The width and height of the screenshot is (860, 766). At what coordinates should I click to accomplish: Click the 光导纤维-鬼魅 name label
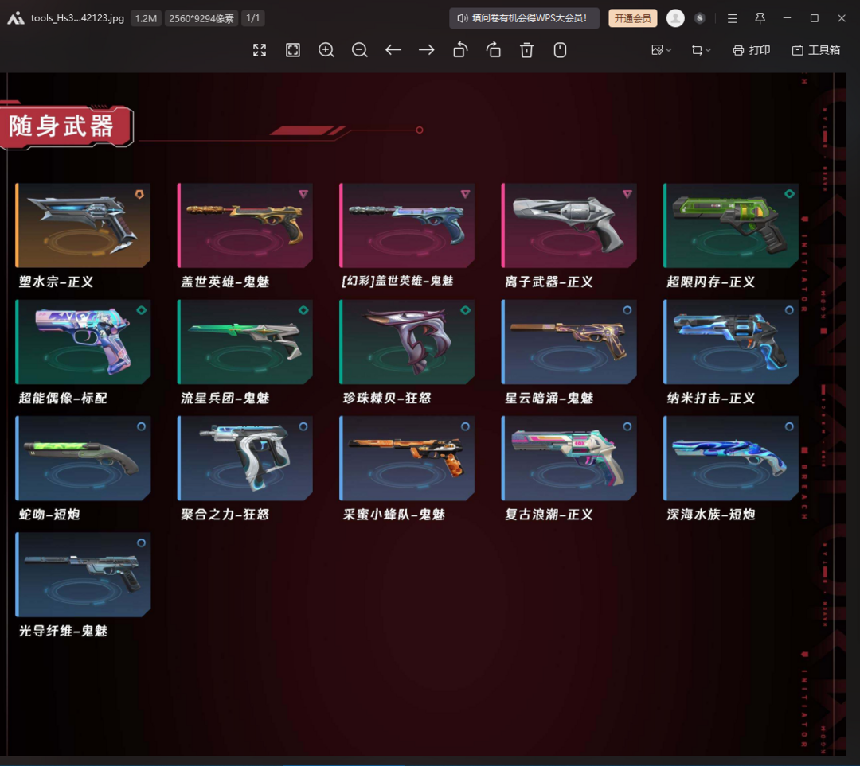[63, 631]
